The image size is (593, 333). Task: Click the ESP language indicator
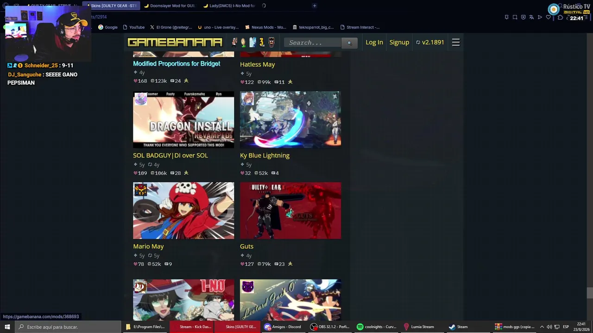pos(566,327)
